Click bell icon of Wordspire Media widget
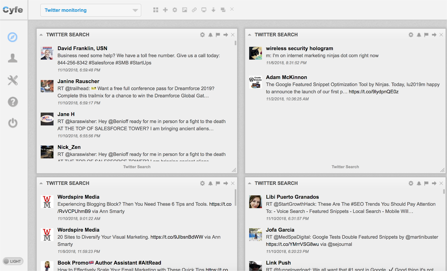This screenshot has width=447, height=271. coord(210,183)
